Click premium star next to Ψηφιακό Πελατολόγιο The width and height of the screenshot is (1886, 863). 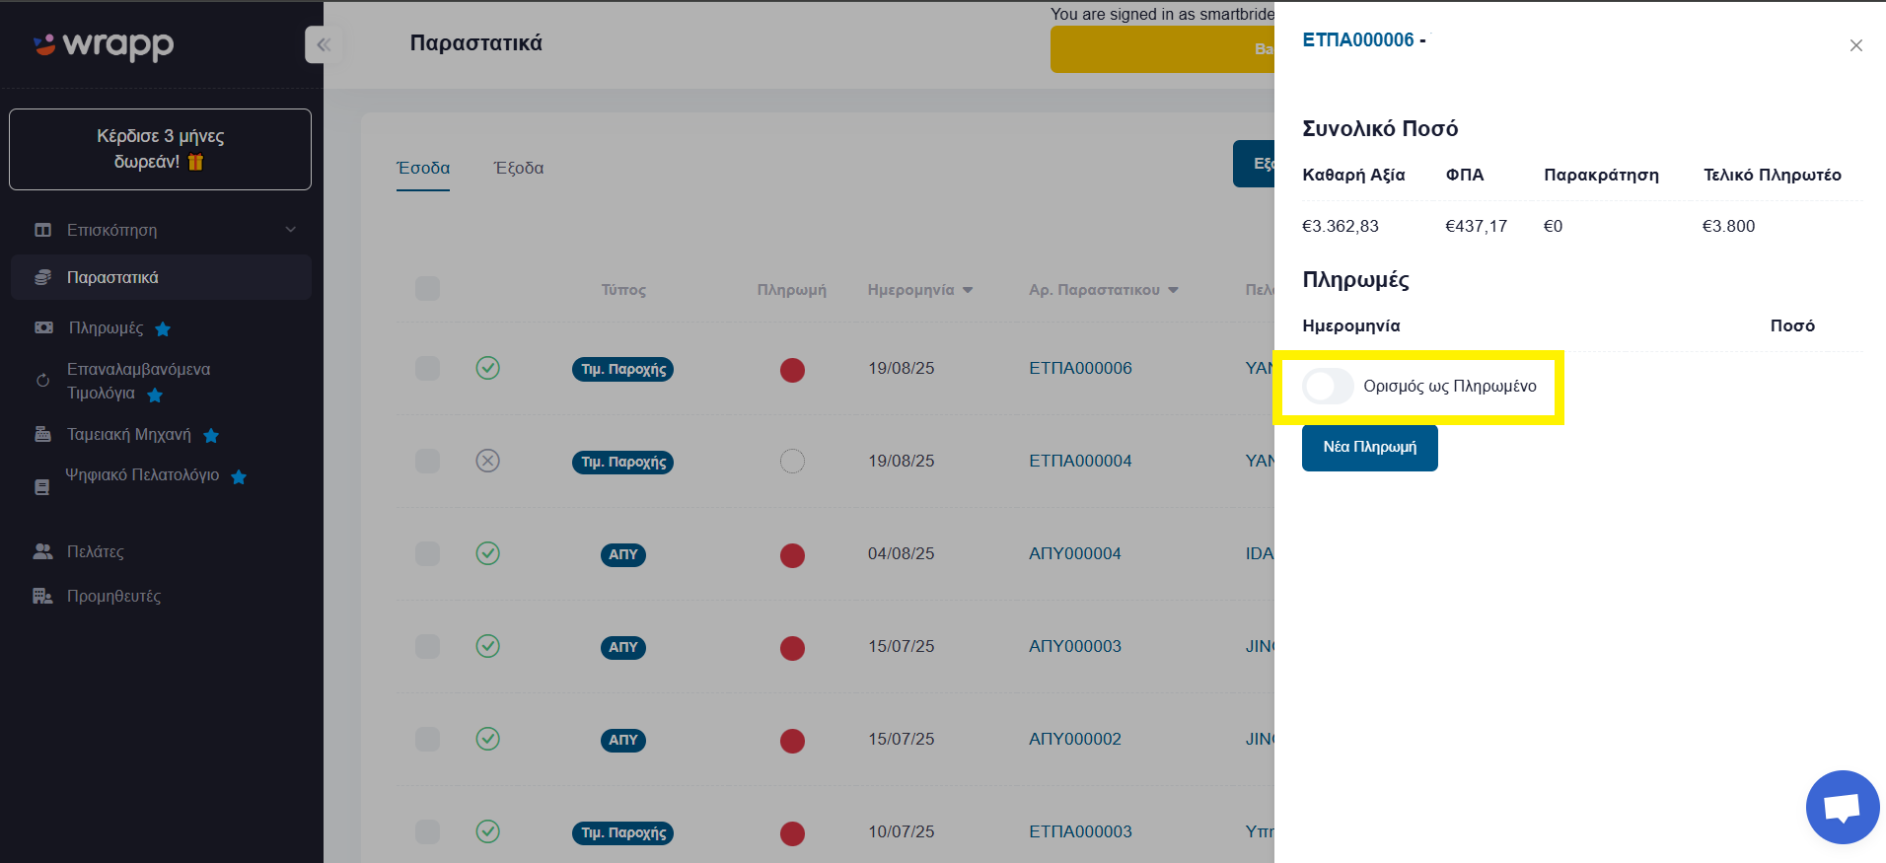tap(239, 476)
